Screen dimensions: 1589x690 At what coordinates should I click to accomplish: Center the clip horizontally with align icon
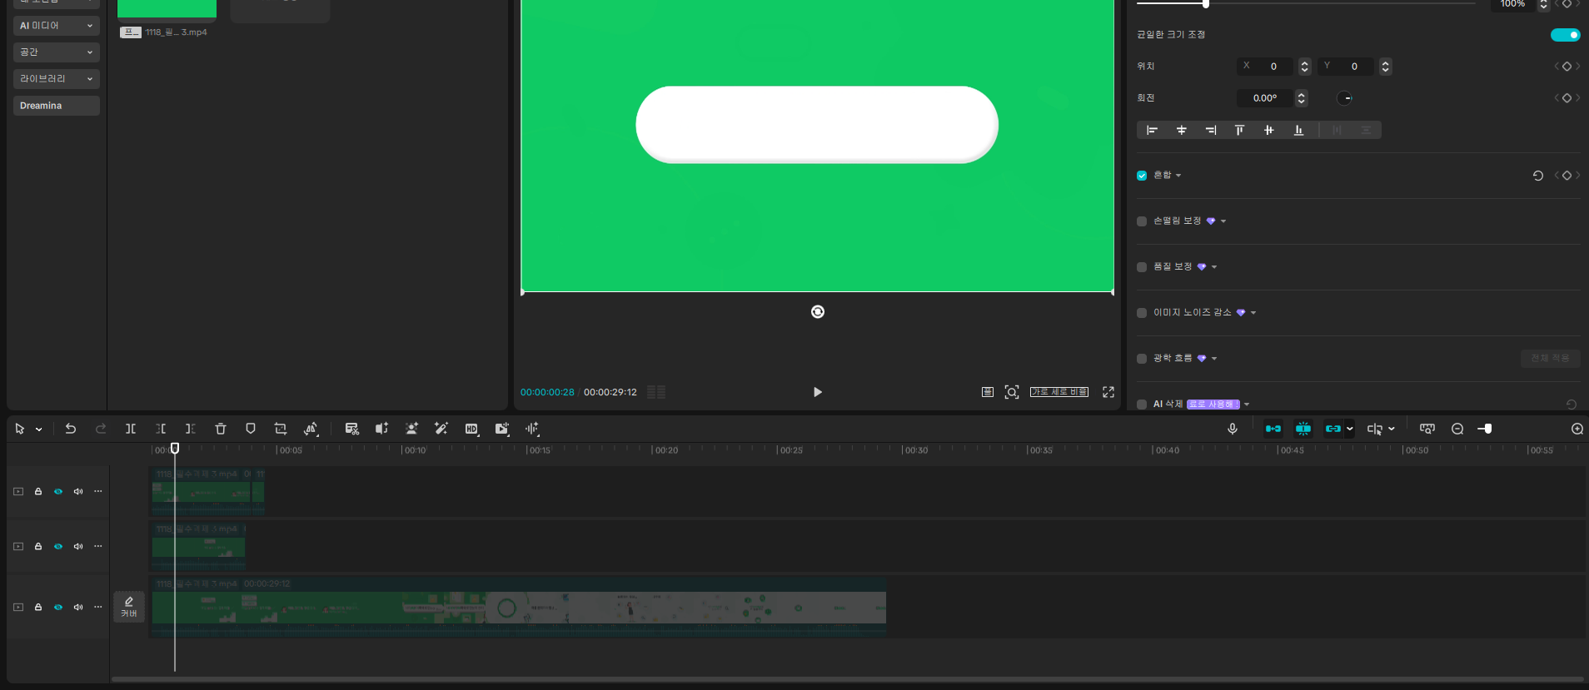point(1182,130)
